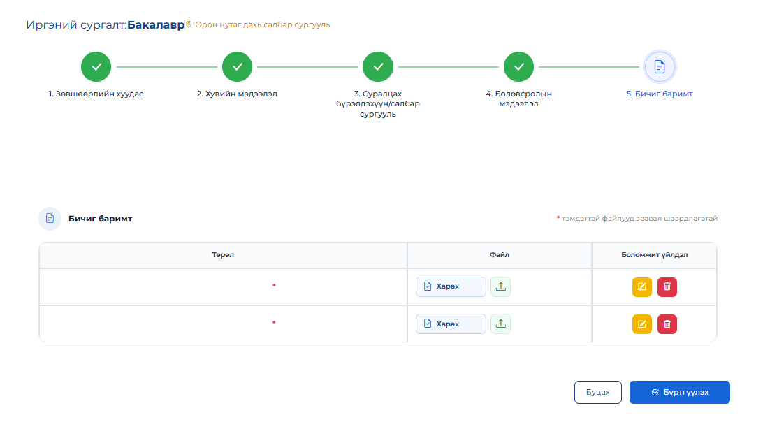Click step 5 document icon circle

[x=660, y=66]
